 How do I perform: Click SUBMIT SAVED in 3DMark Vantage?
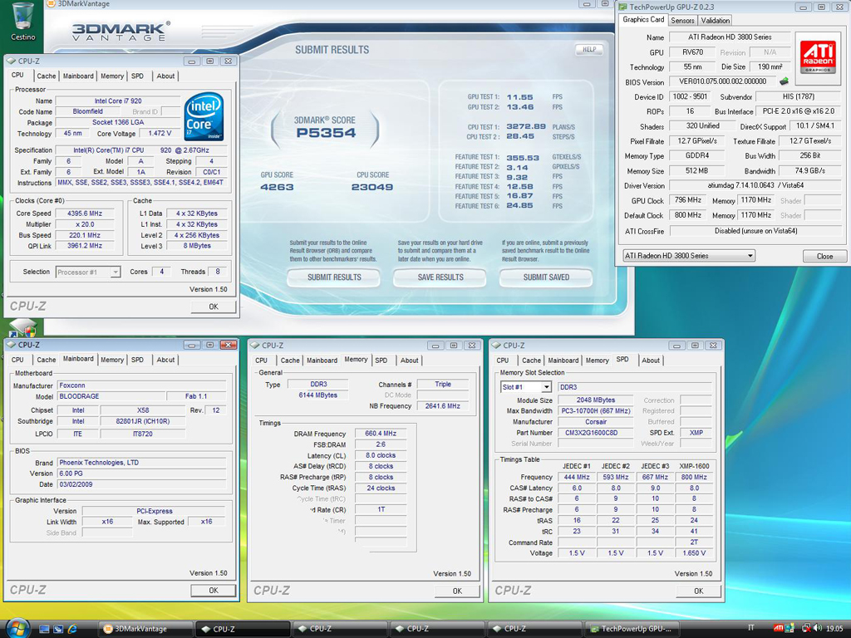click(x=546, y=277)
